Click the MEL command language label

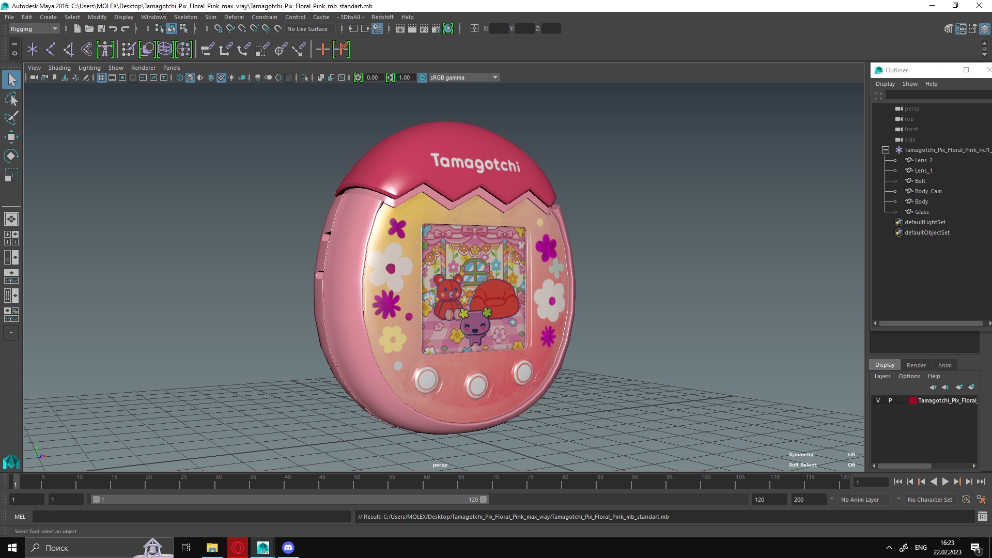point(20,517)
